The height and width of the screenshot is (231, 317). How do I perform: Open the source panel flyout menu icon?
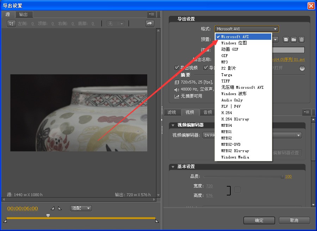click(x=151, y=14)
